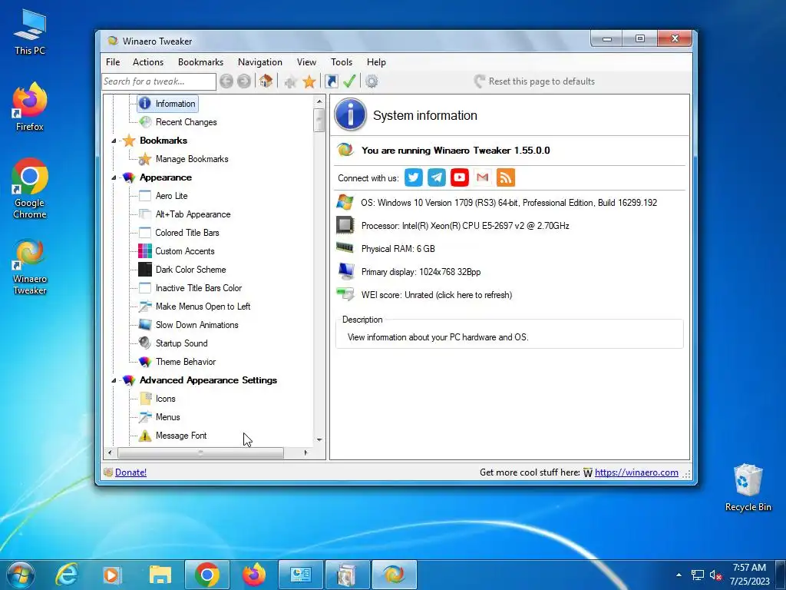Viewport: 786px width, 590px height.
Task: Click the Back navigation arrow in toolbar
Action: [226, 81]
